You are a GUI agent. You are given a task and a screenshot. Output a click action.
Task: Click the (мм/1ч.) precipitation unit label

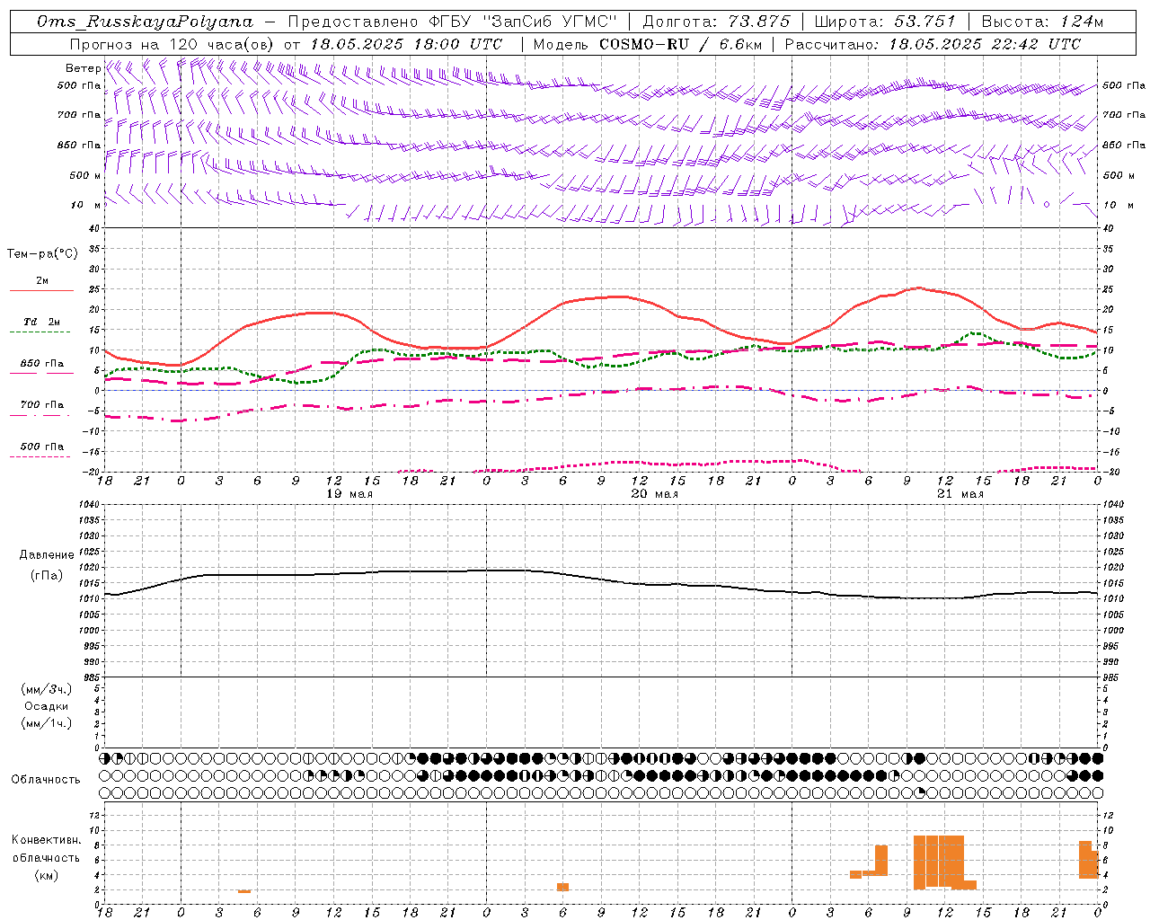pyautogui.click(x=46, y=723)
